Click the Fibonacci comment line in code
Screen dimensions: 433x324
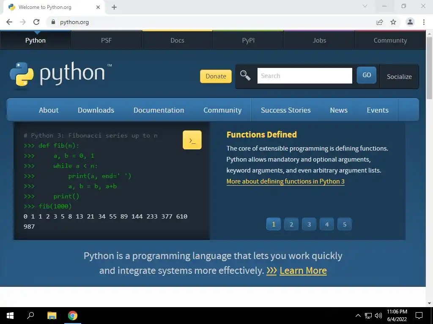coord(90,135)
